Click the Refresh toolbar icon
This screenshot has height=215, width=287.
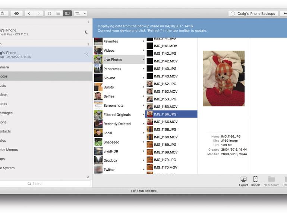pyautogui.click(x=3, y=13)
